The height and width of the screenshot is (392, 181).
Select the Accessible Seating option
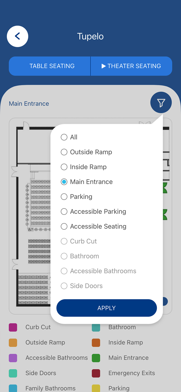[x=64, y=226]
